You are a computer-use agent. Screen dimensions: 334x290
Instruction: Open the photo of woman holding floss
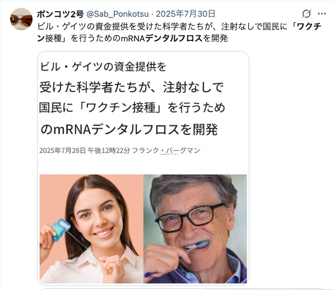click(91, 229)
